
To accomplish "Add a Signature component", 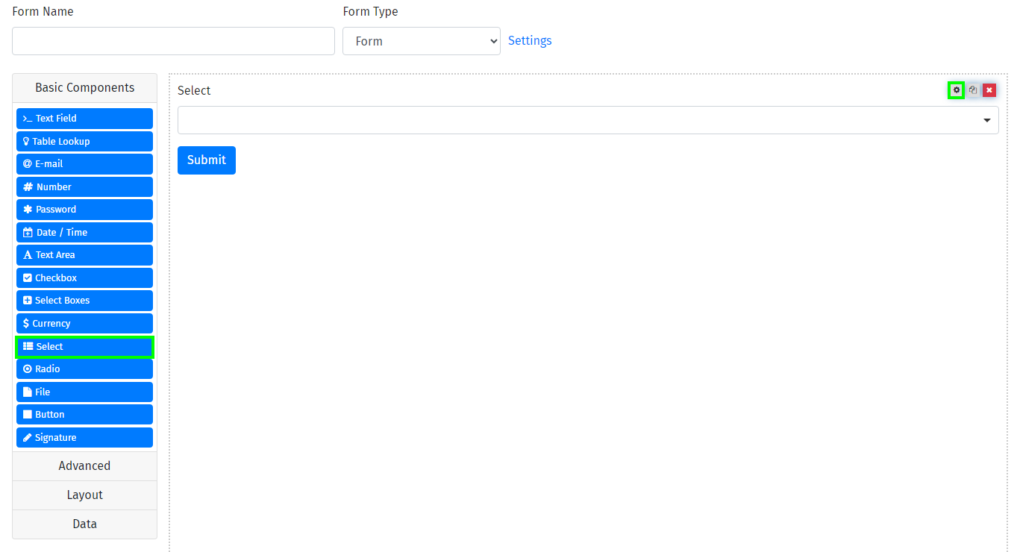I will coord(84,438).
